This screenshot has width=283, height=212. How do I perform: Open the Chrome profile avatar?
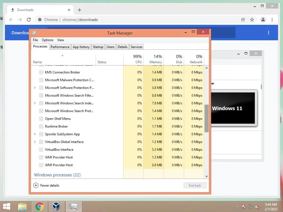pos(263,20)
